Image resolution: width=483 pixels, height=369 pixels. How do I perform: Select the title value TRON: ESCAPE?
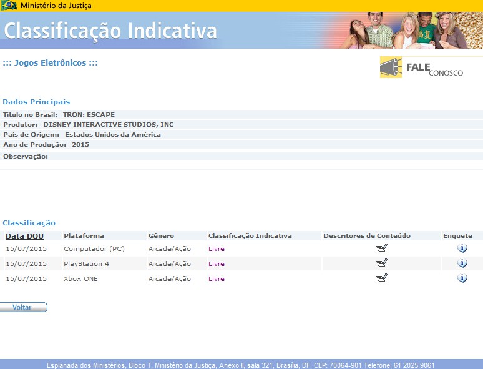tap(89, 115)
